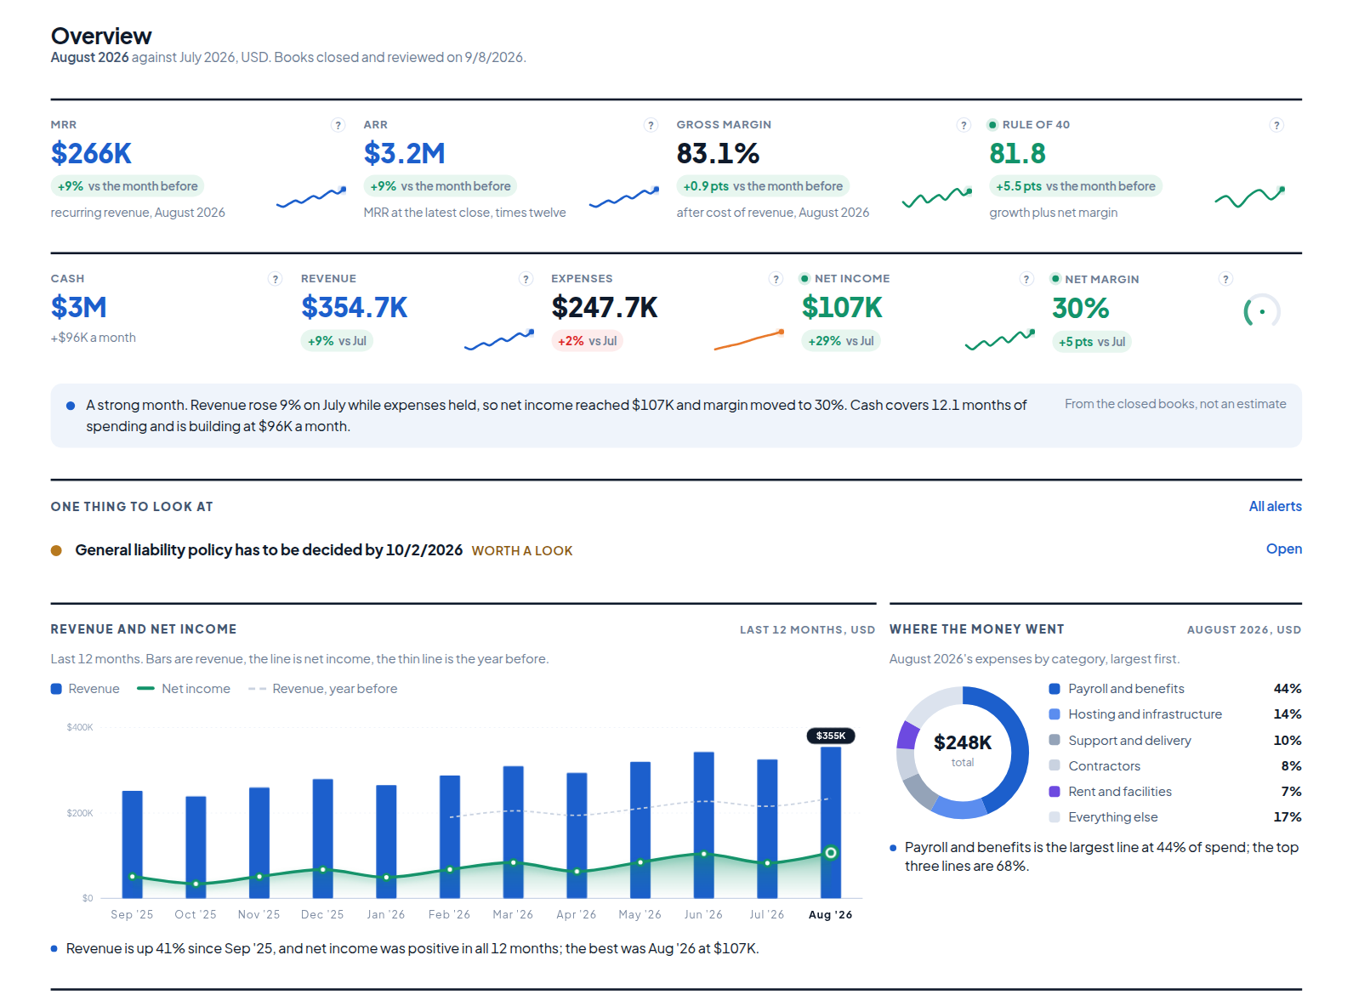The width and height of the screenshot is (1353, 995).
Task: Toggle the Revenue, year before legend
Action: coord(322,689)
